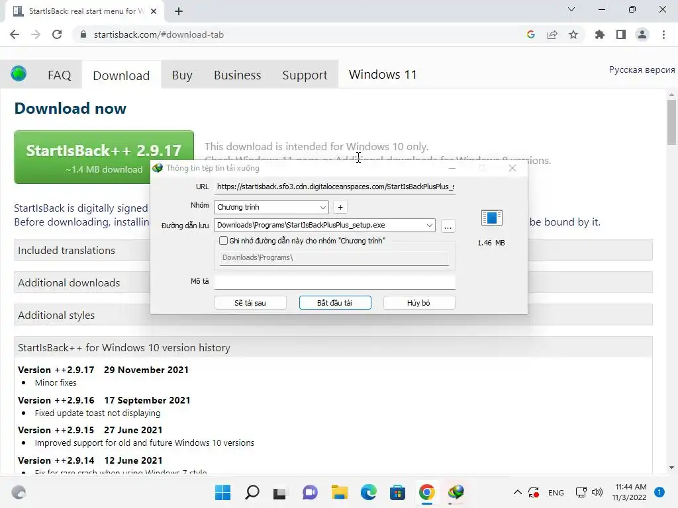This screenshot has width=678, height=508.
Task: Open the notification badge
Action: click(x=659, y=492)
